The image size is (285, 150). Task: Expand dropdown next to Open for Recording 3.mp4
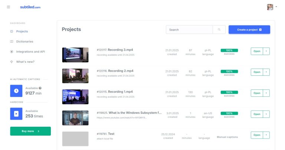click(266, 51)
